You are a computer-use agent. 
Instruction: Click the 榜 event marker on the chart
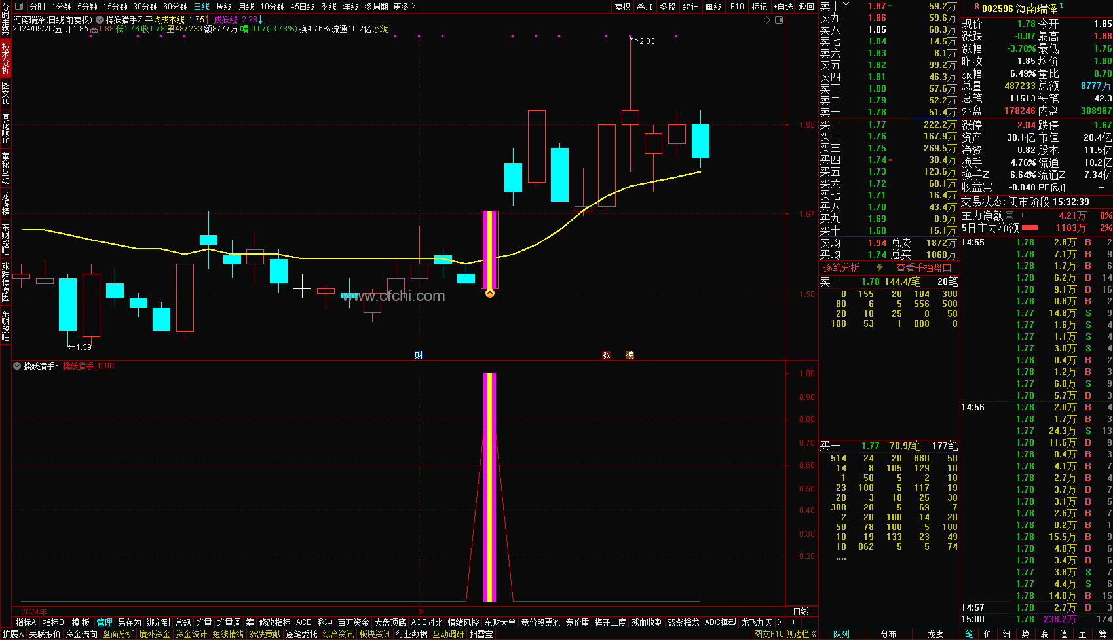point(630,355)
